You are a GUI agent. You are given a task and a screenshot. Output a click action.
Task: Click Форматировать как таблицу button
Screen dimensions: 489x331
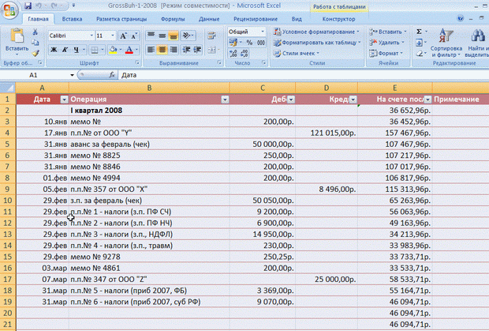coord(315,42)
